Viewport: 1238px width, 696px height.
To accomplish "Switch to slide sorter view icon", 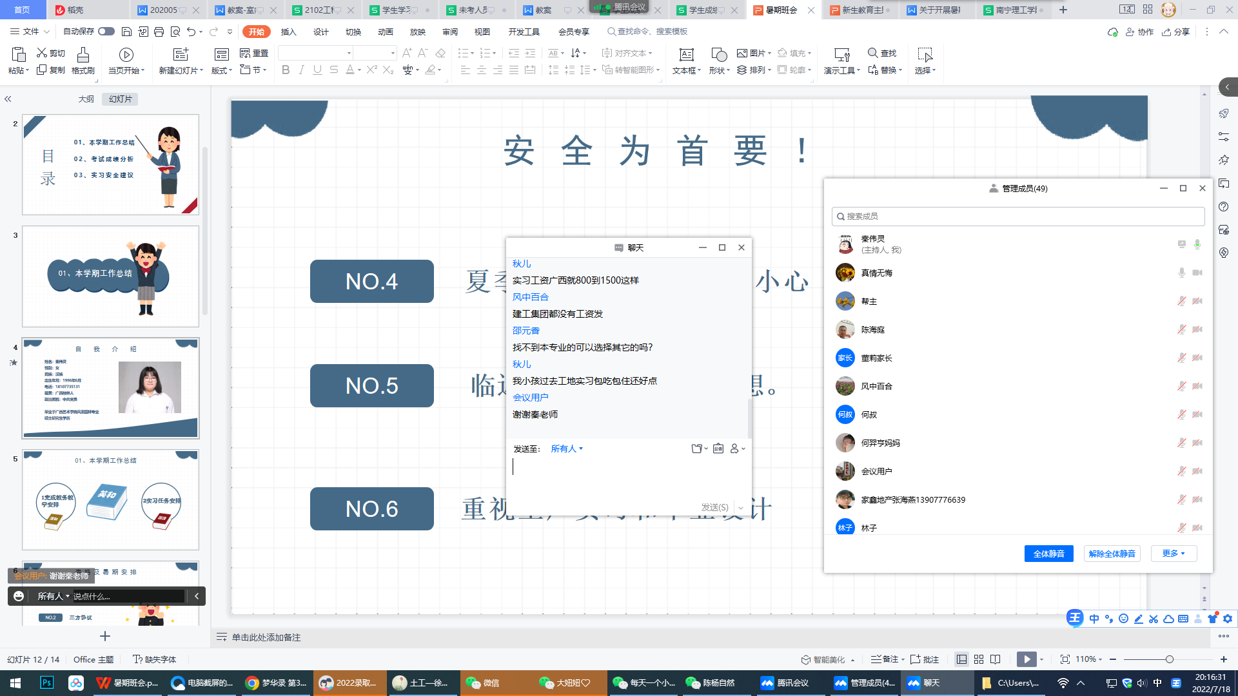I will point(979,659).
